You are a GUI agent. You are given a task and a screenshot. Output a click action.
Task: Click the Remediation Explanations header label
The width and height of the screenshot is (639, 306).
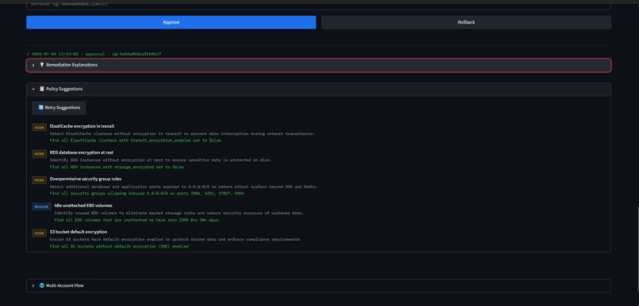point(71,65)
